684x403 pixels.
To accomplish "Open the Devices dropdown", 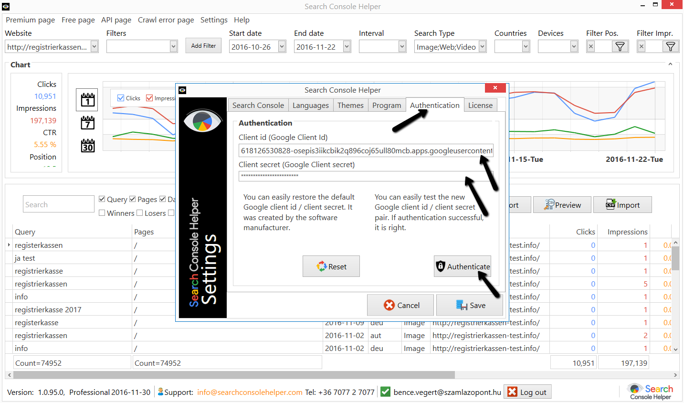I will pyautogui.click(x=574, y=46).
